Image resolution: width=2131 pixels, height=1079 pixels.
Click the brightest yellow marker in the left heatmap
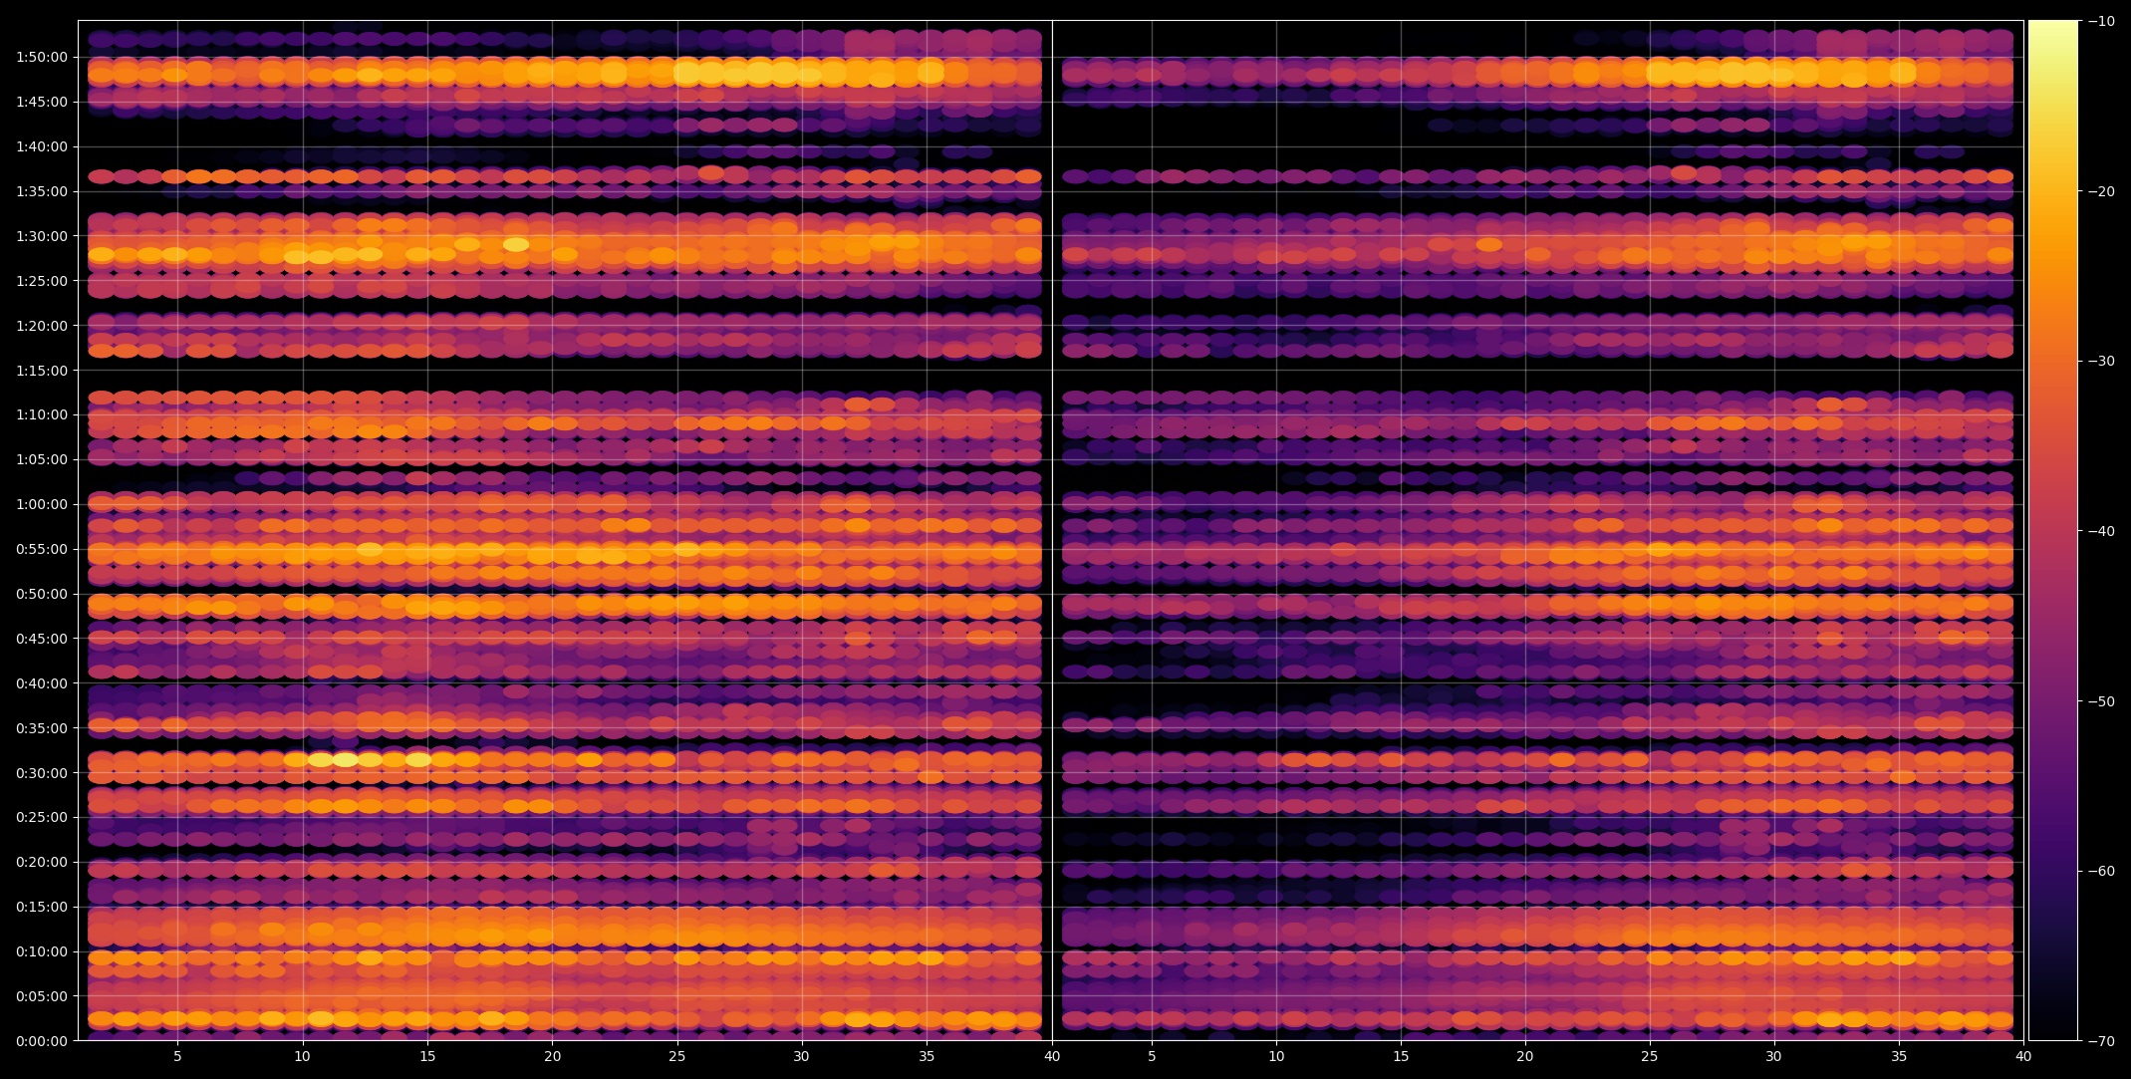(x=345, y=760)
